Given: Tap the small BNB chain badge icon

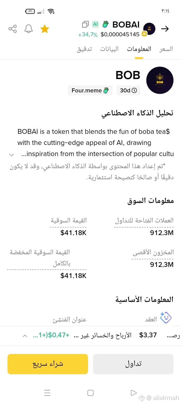Looking at the screenshot, I should [x=144, y=34].
